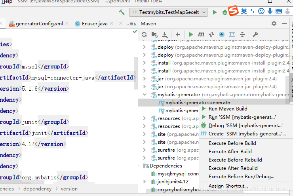Close the generatorConfig.xml tab
Viewport: 293px width, 196px height.
pyautogui.click(x=67, y=23)
